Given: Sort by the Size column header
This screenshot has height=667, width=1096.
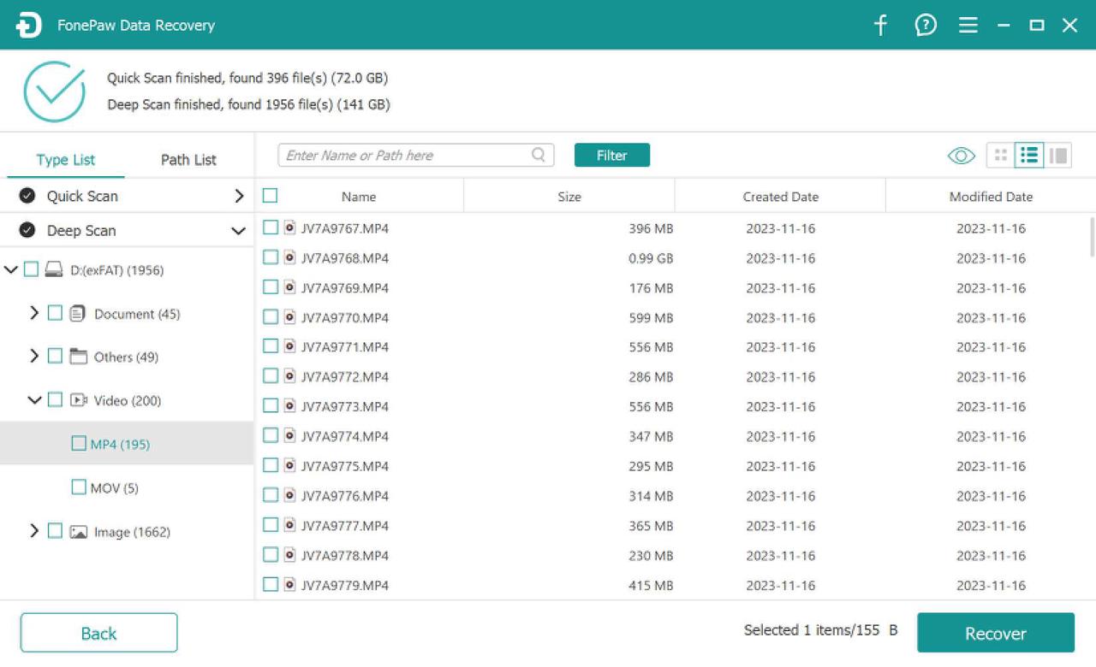Looking at the screenshot, I should pyautogui.click(x=569, y=197).
